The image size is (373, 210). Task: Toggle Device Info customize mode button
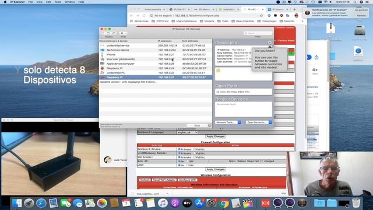pyautogui.click(x=269, y=43)
